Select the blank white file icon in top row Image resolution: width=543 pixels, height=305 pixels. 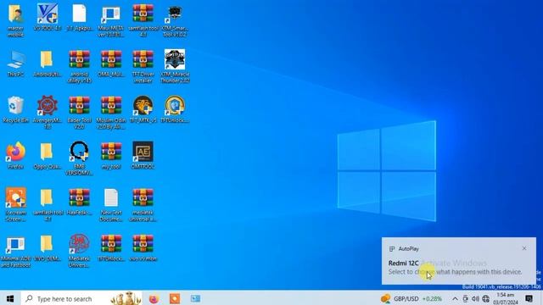coord(79,14)
